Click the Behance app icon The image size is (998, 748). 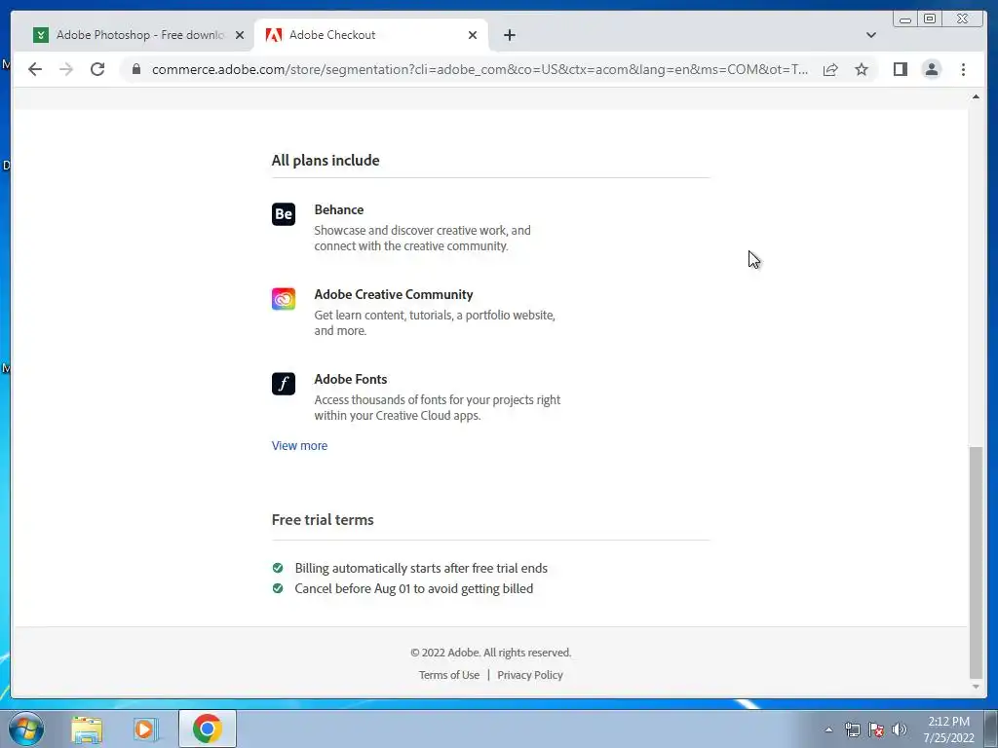point(284,213)
